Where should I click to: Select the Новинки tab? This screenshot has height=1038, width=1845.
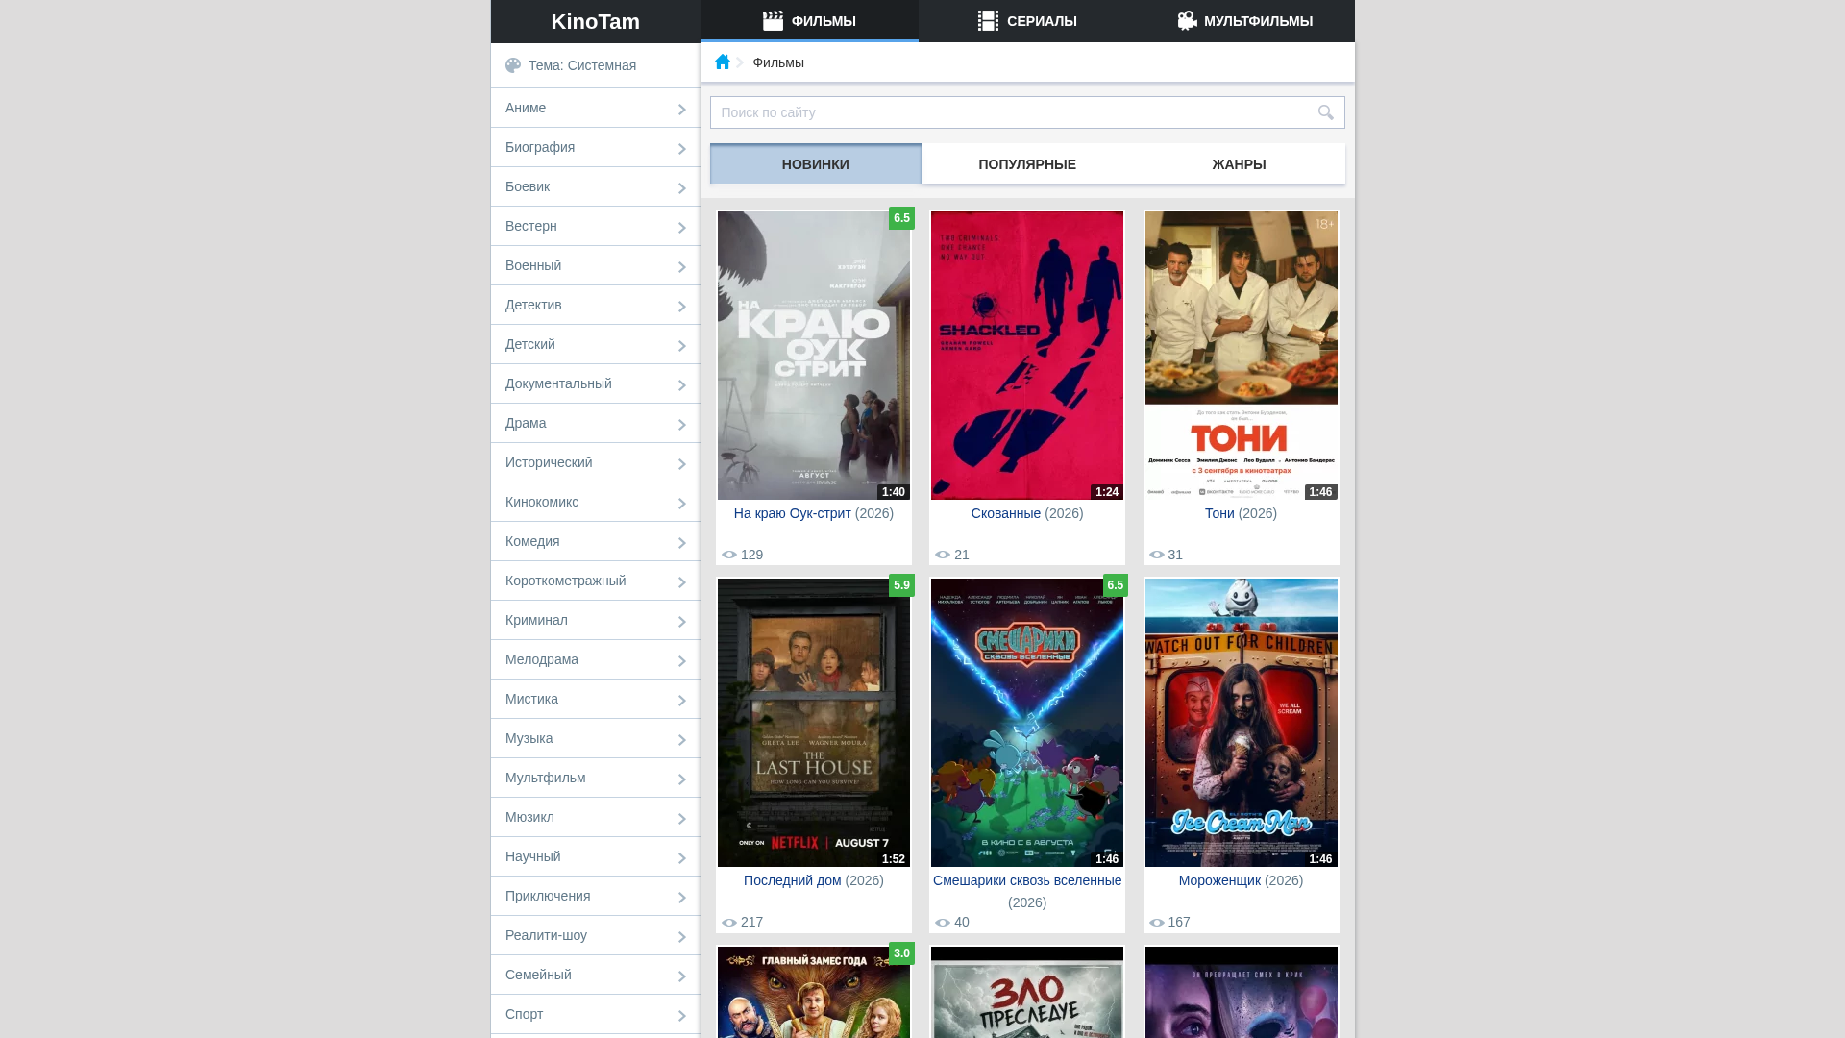click(x=816, y=164)
